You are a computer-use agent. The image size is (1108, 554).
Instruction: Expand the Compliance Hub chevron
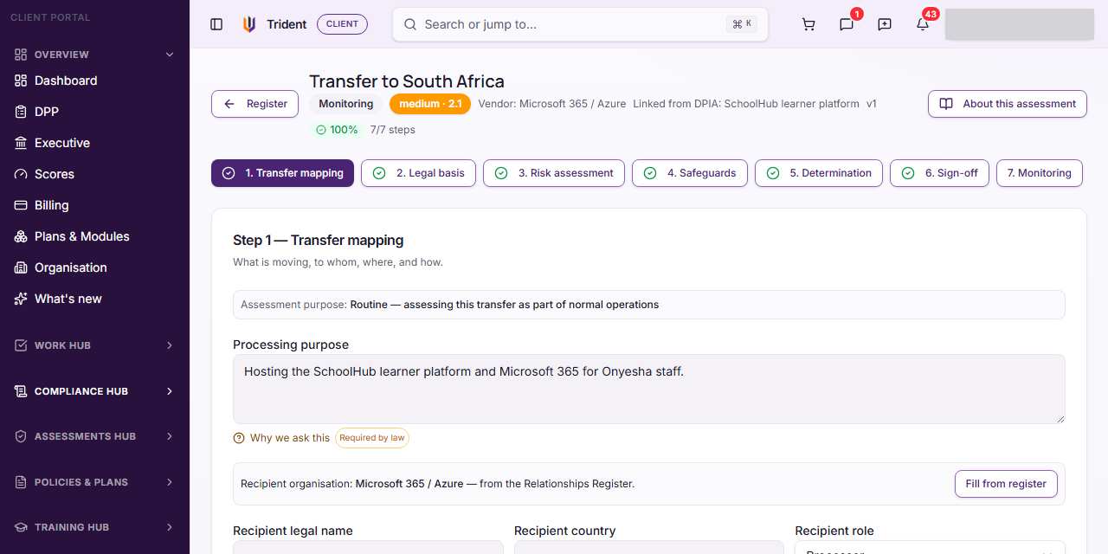pyautogui.click(x=170, y=391)
